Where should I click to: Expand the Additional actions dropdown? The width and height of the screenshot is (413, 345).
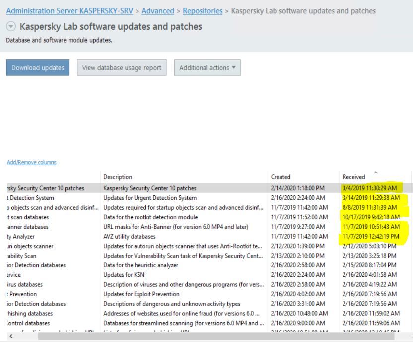[x=207, y=68]
